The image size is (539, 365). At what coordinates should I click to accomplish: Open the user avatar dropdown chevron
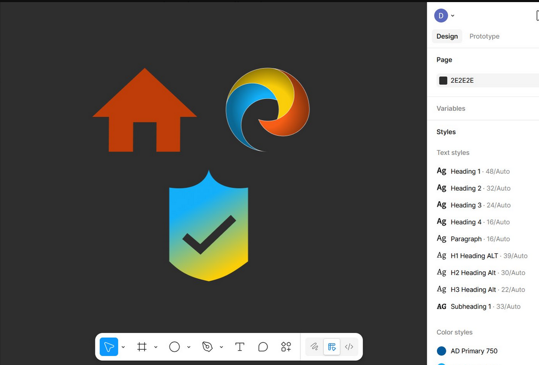(453, 15)
